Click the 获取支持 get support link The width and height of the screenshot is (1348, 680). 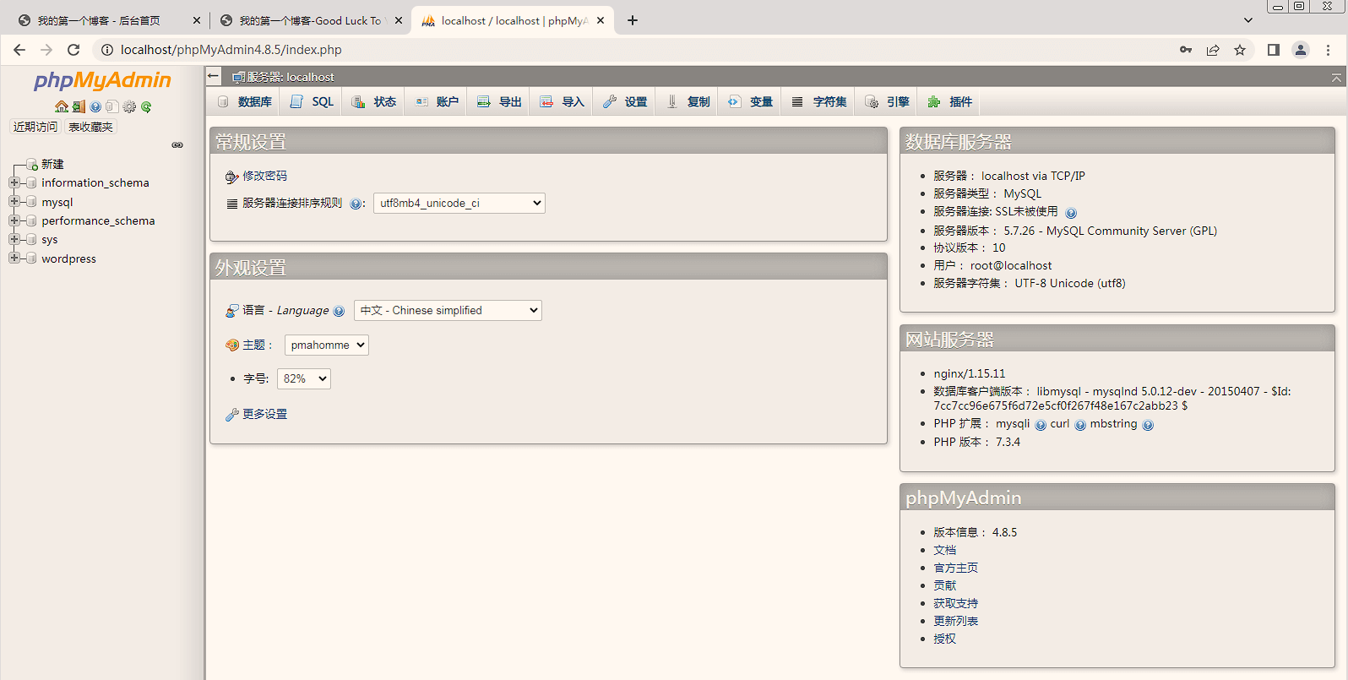coord(955,603)
